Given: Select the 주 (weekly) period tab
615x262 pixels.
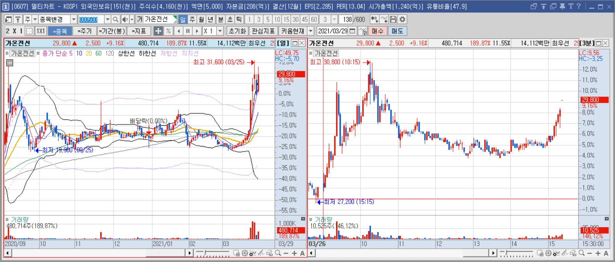Looking at the screenshot, I should pyautogui.click(x=192, y=19).
